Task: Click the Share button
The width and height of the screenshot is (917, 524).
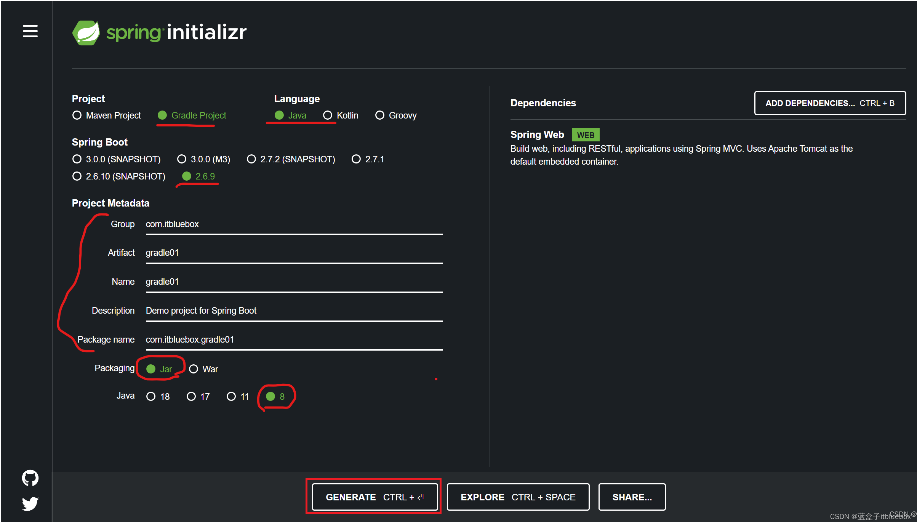Action: pyautogui.click(x=632, y=497)
